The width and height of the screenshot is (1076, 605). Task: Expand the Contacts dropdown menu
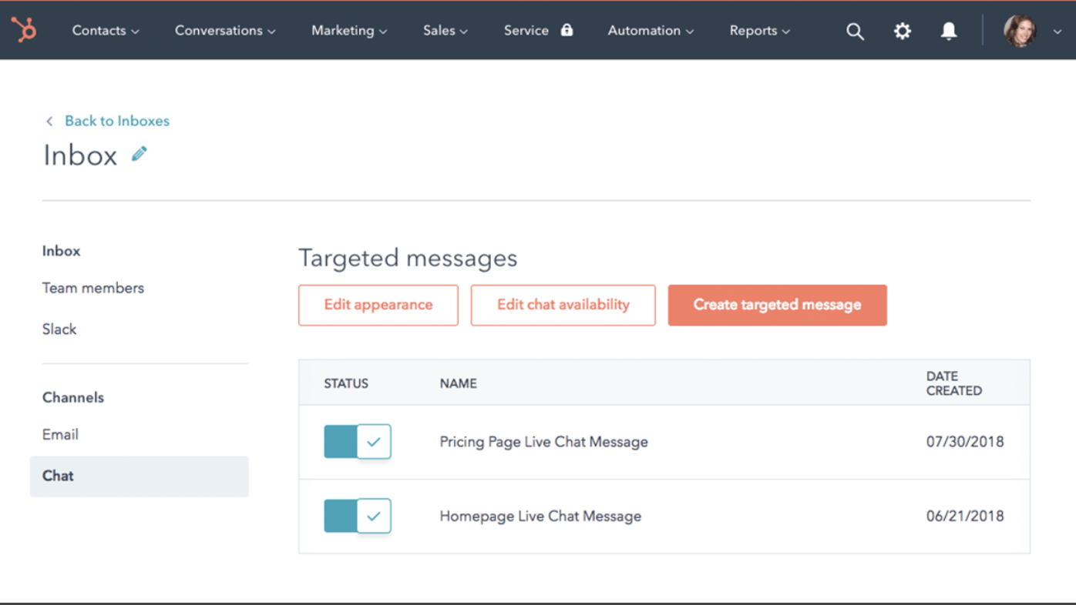coord(106,31)
